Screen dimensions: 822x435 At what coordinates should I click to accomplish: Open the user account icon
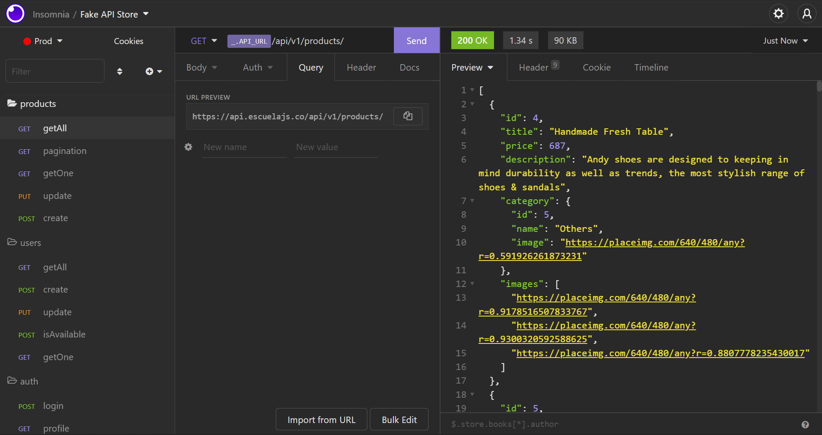coord(807,14)
